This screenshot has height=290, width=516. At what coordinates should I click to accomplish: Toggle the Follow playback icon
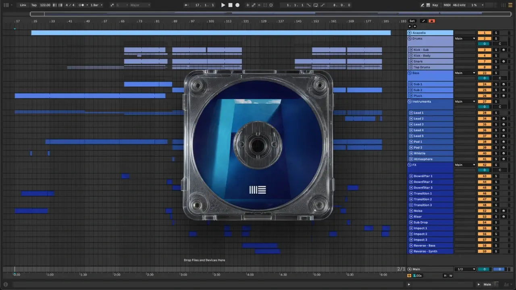coord(186,5)
